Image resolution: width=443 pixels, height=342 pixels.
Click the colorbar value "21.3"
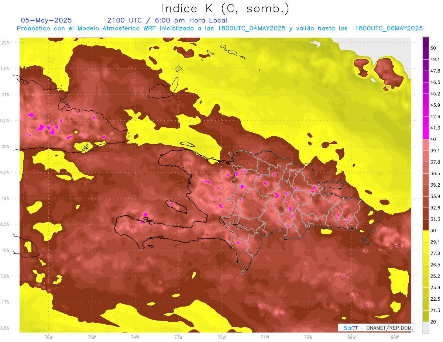[435, 311]
